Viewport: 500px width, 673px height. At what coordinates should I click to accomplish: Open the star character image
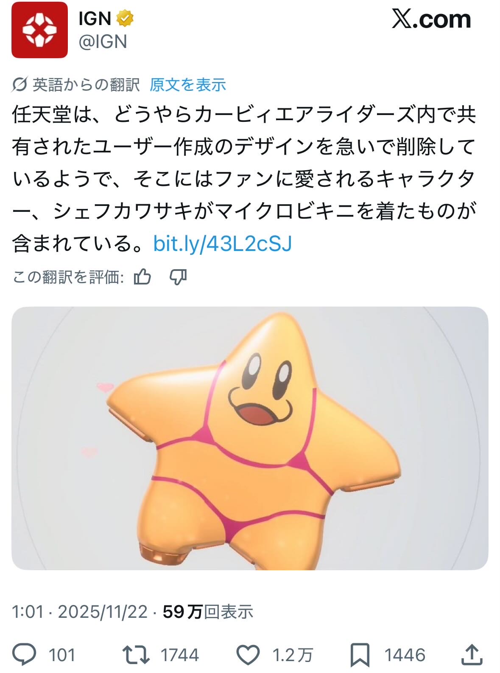pos(250,438)
